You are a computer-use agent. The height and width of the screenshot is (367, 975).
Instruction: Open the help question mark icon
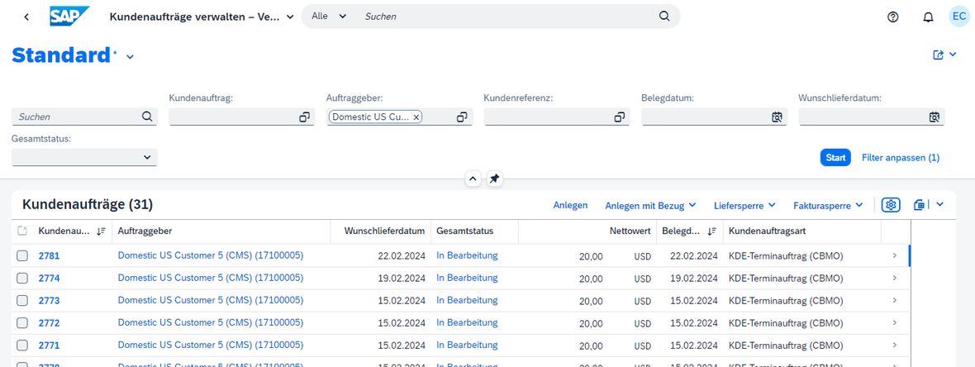893,17
